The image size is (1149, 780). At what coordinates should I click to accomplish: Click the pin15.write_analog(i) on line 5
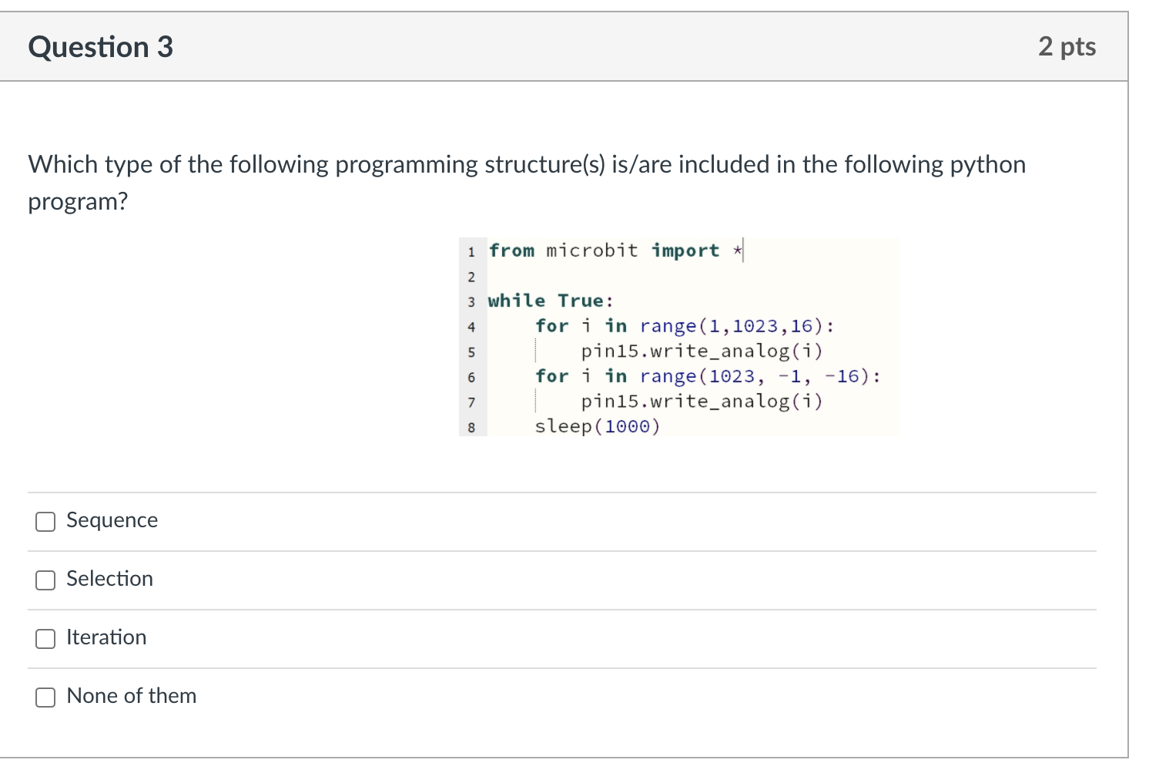[x=702, y=351]
